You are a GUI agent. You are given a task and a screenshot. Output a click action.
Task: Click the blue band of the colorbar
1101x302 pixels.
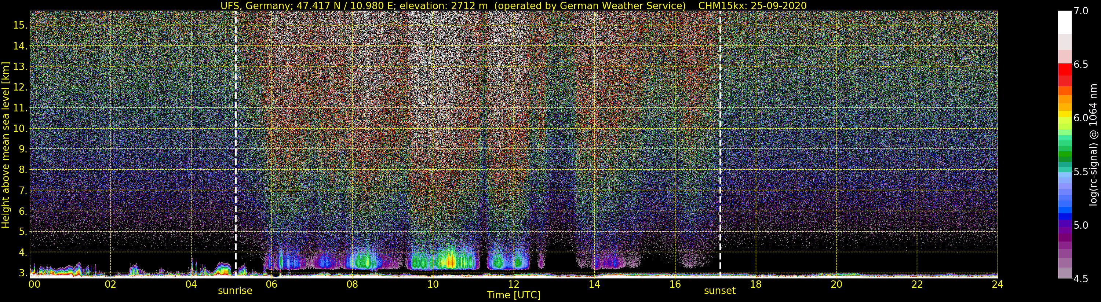1065,216
